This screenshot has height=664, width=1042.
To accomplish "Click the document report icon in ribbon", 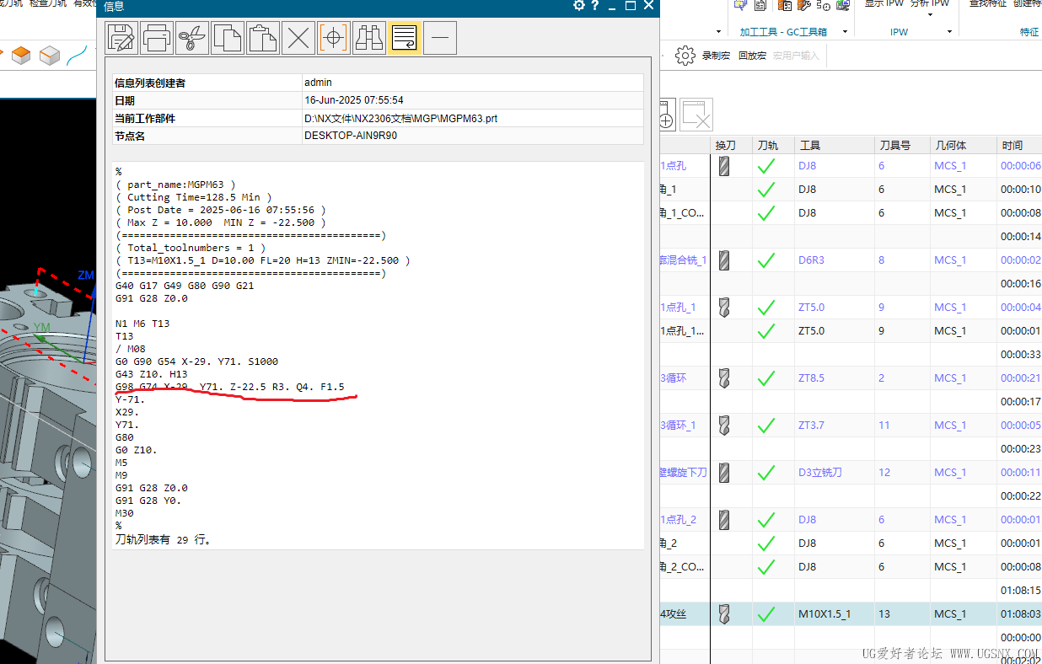I will click(760, 6).
